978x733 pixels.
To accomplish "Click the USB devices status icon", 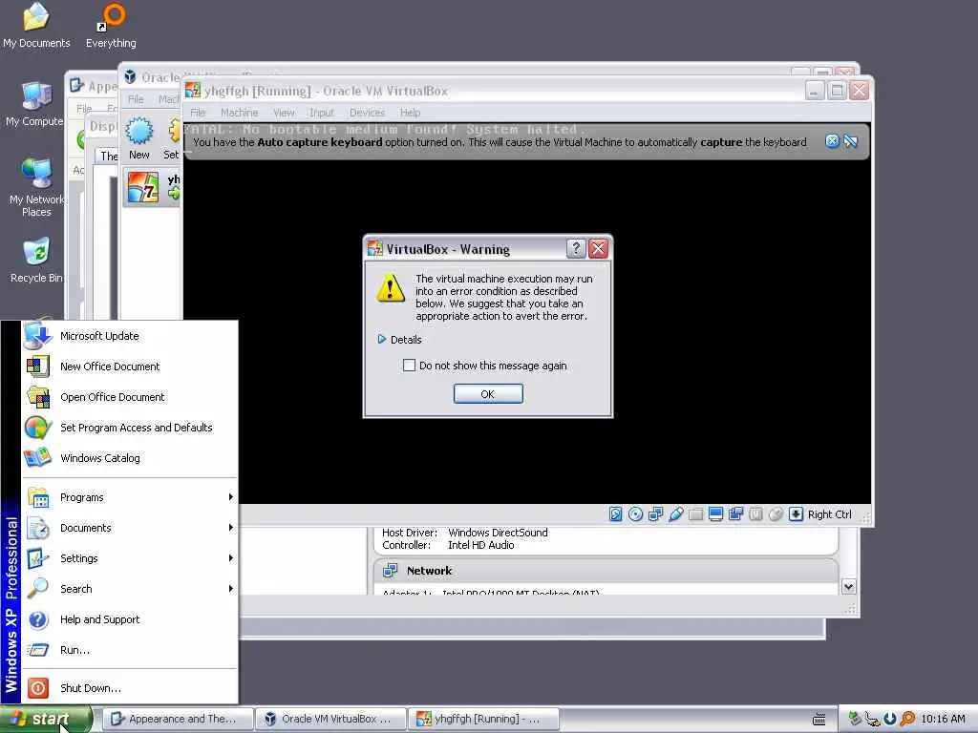I will point(675,514).
